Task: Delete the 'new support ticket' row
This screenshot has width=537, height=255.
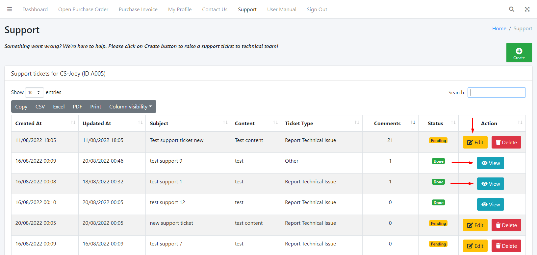Action: pyautogui.click(x=506, y=225)
